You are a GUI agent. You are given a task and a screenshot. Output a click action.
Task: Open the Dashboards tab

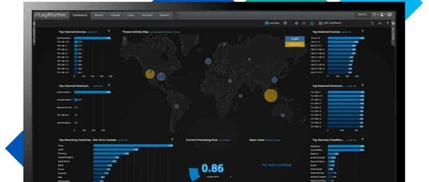[80, 15]
